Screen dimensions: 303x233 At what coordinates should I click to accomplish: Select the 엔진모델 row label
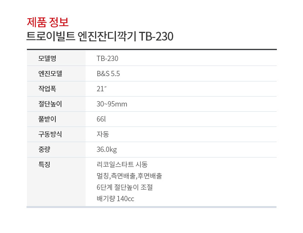[50, 73]
